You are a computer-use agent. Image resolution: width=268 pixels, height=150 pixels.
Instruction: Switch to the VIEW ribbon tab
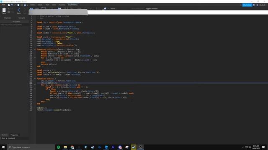(54, 5)
